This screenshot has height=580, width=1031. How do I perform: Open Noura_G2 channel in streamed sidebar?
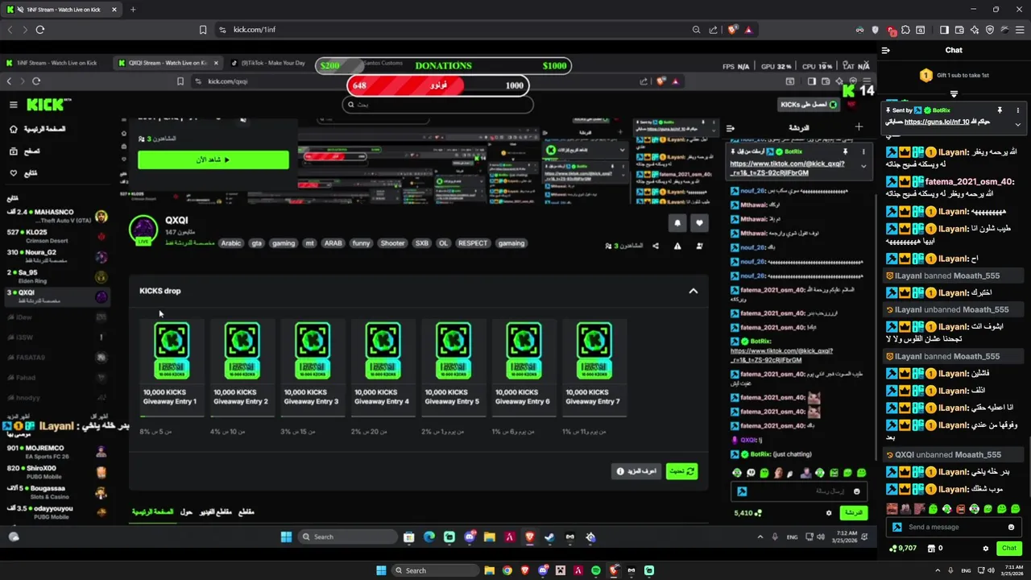pos(56,257)
